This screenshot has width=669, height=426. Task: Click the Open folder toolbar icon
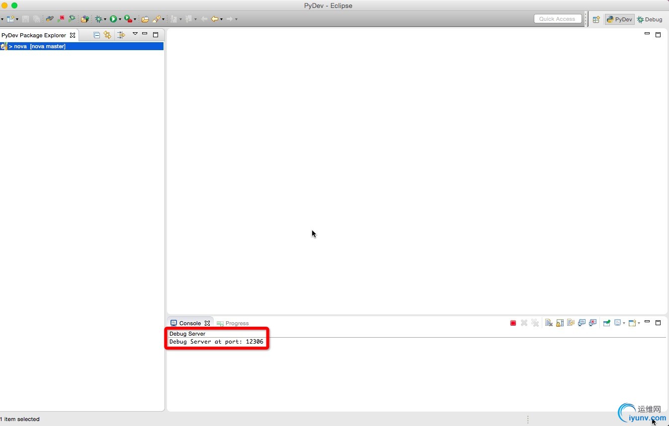pyautogui.click(x=145, y=19)
